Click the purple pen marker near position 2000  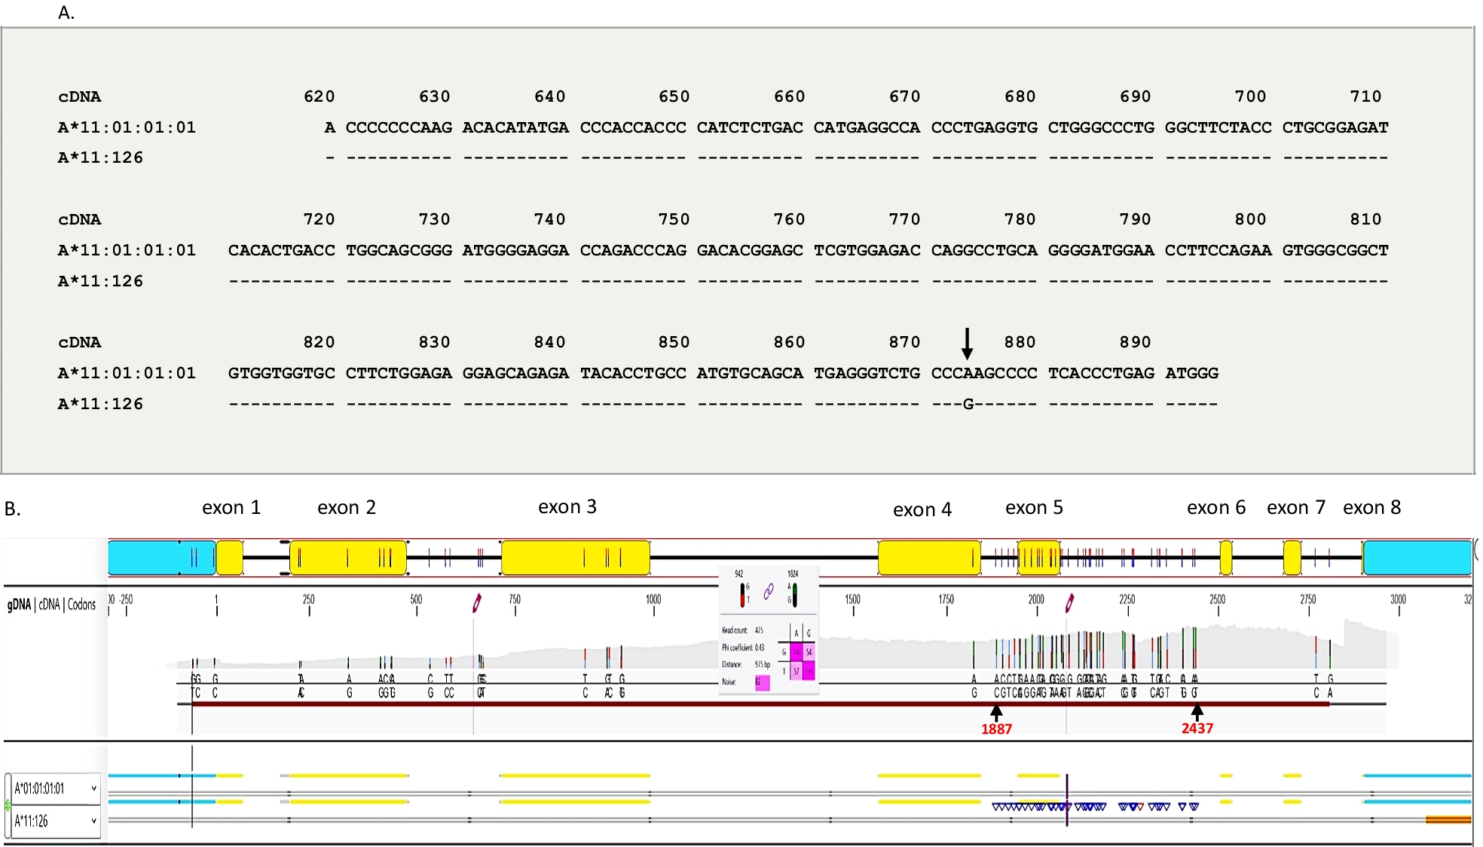[x=1069, y=602]
